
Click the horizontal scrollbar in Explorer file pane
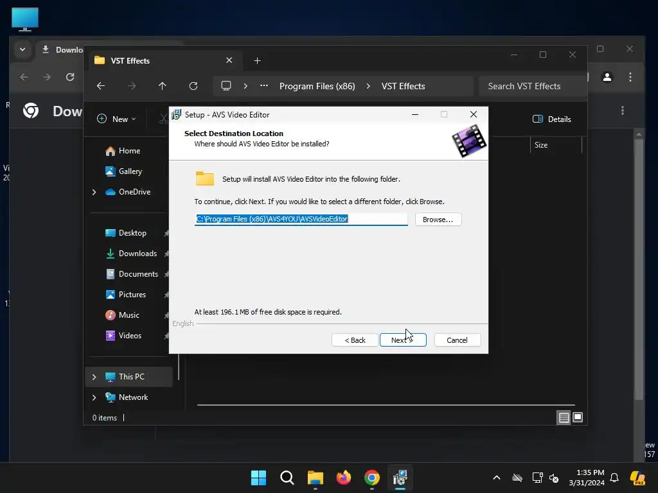pyautogui.click(x=386, y=405)
